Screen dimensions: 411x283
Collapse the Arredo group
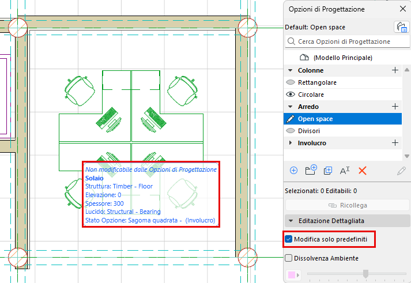point(290,107)
